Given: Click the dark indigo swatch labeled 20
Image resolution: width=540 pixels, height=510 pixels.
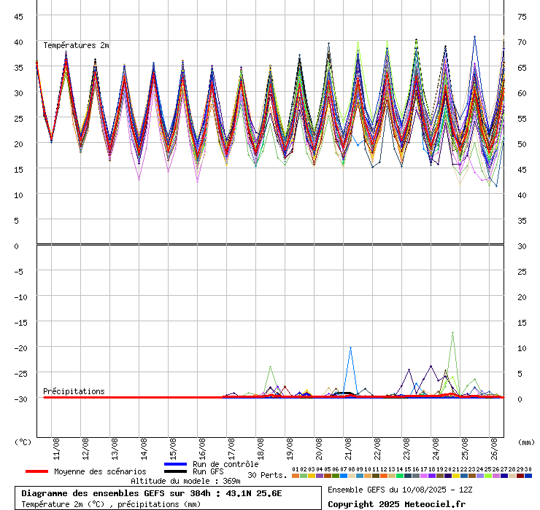Looking at the screenshot, I should (448, 476).
